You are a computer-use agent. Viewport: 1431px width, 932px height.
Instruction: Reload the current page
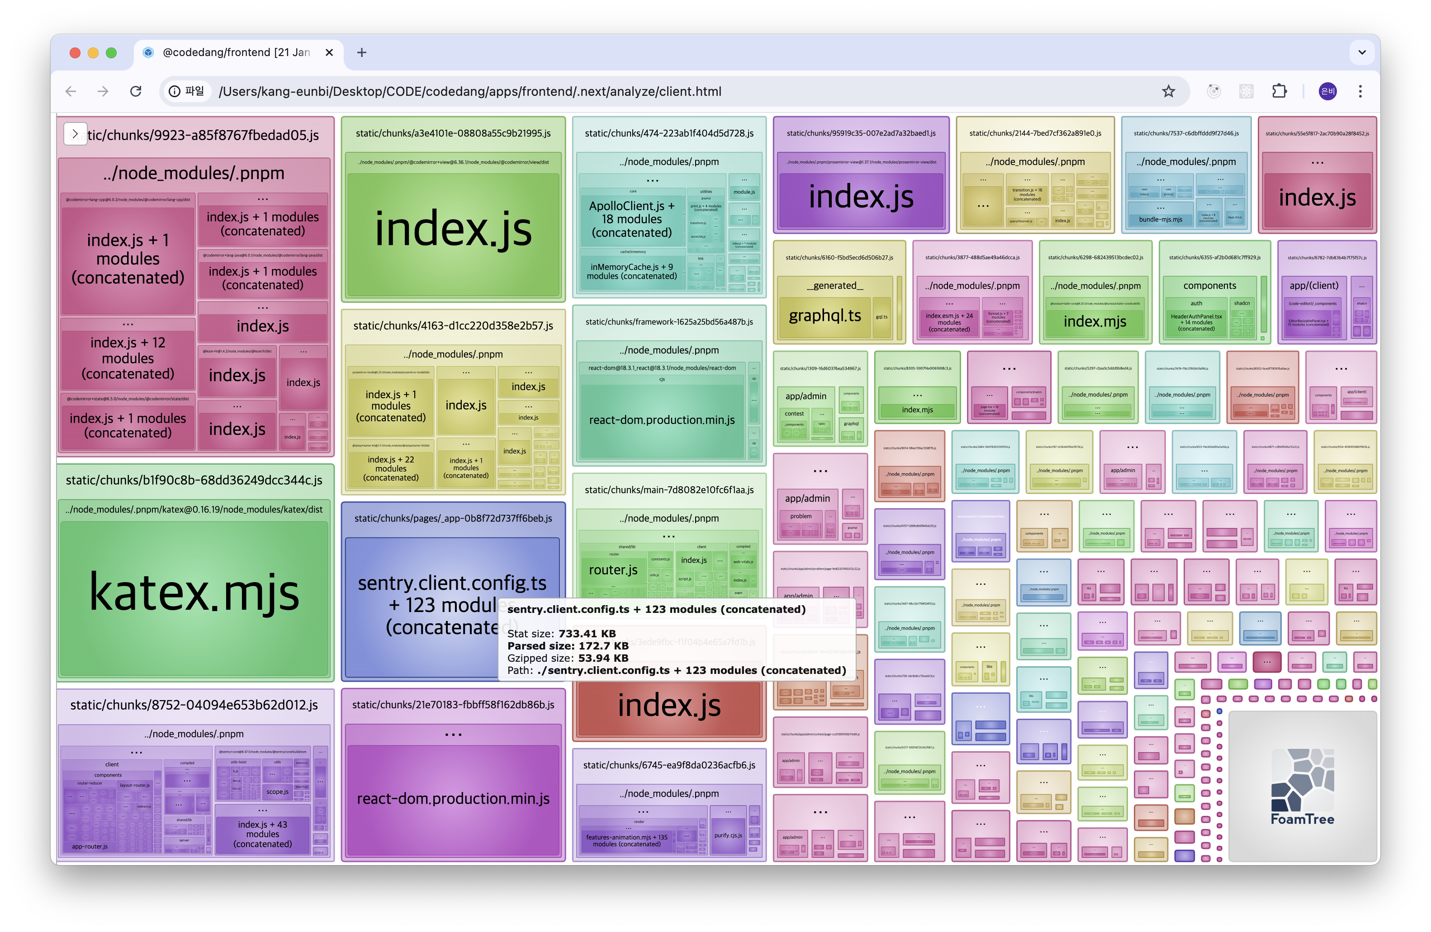[136, 91]
